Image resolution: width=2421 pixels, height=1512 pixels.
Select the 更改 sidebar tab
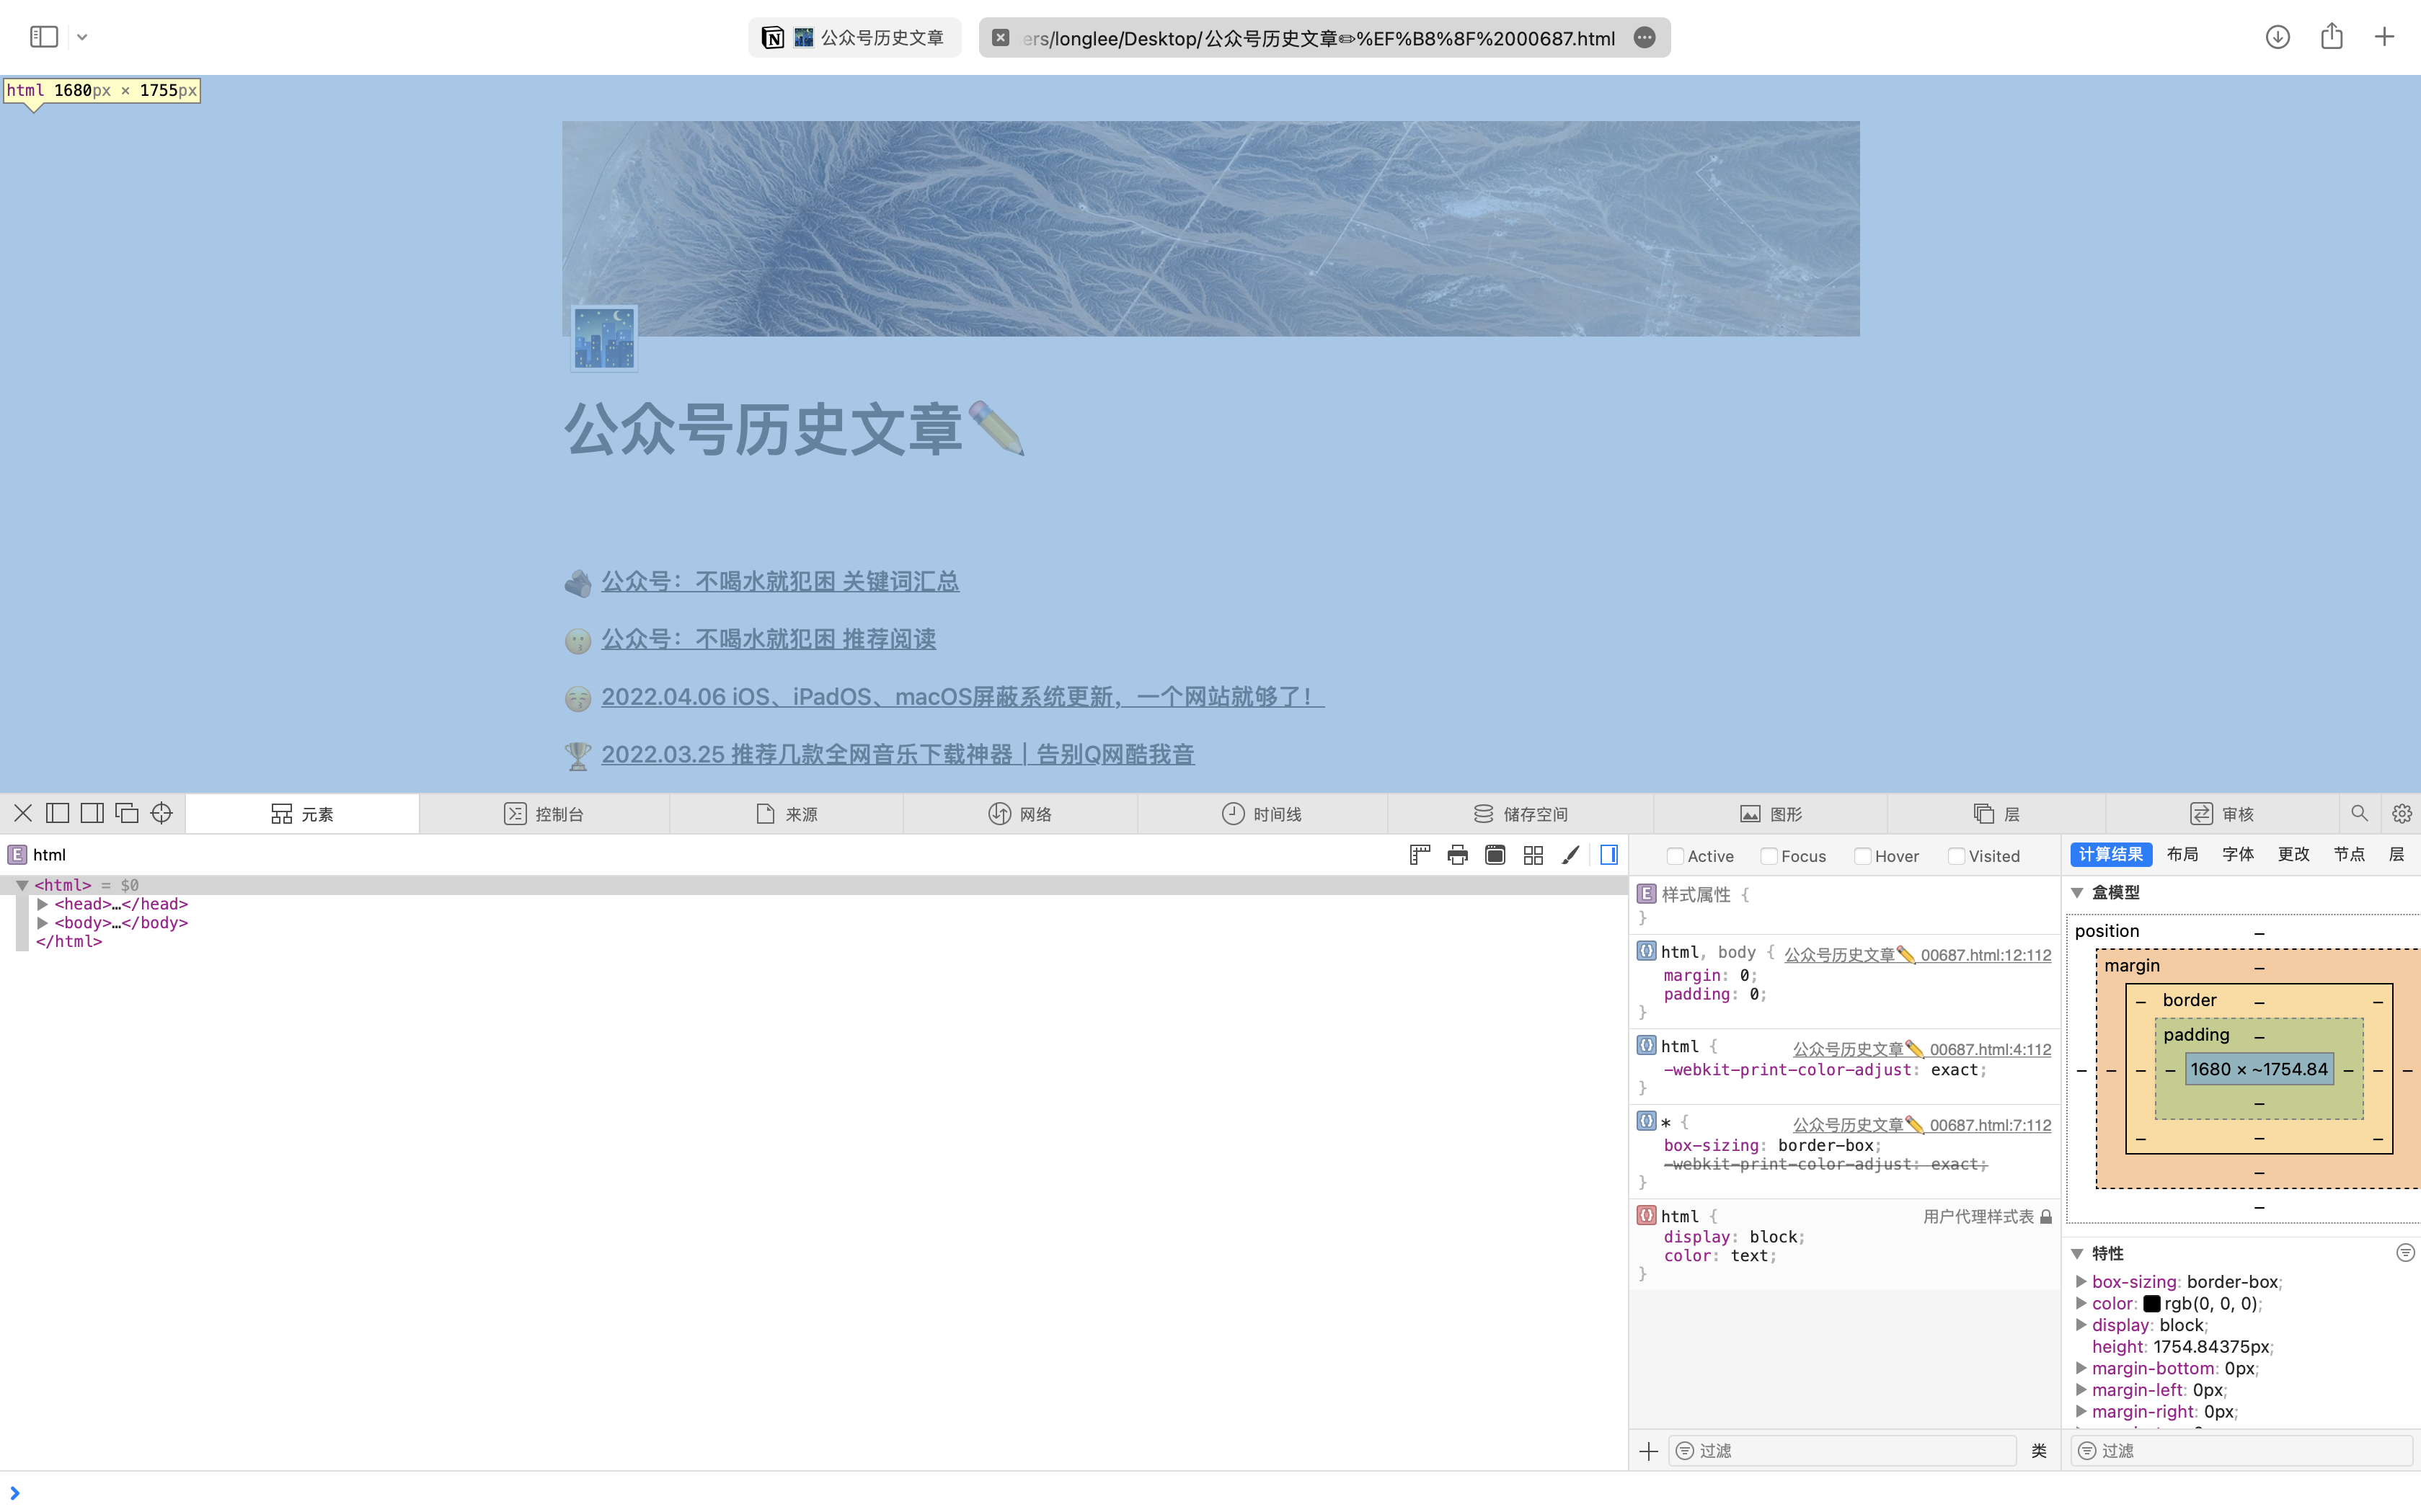[2293, 855]
